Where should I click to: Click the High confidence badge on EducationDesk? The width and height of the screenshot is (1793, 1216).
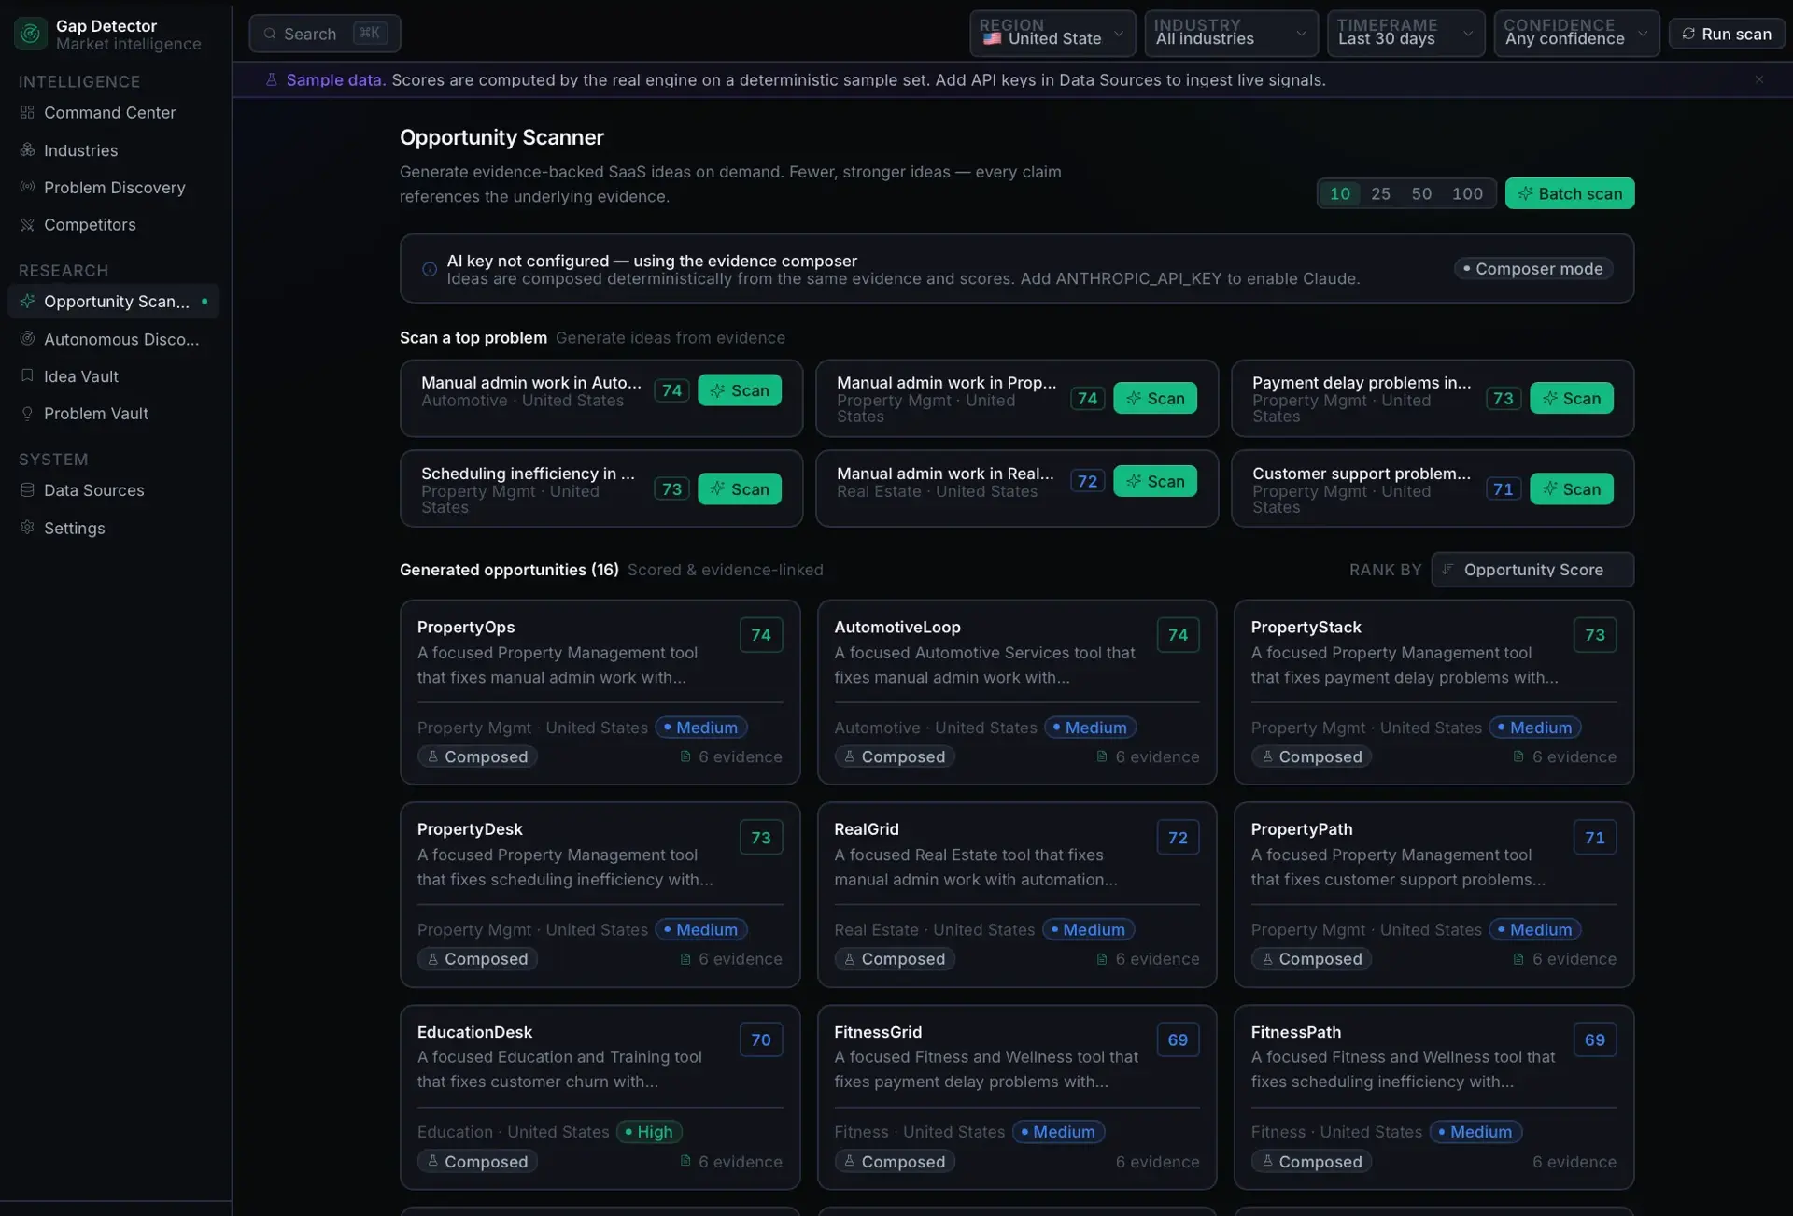(649, 1131)
